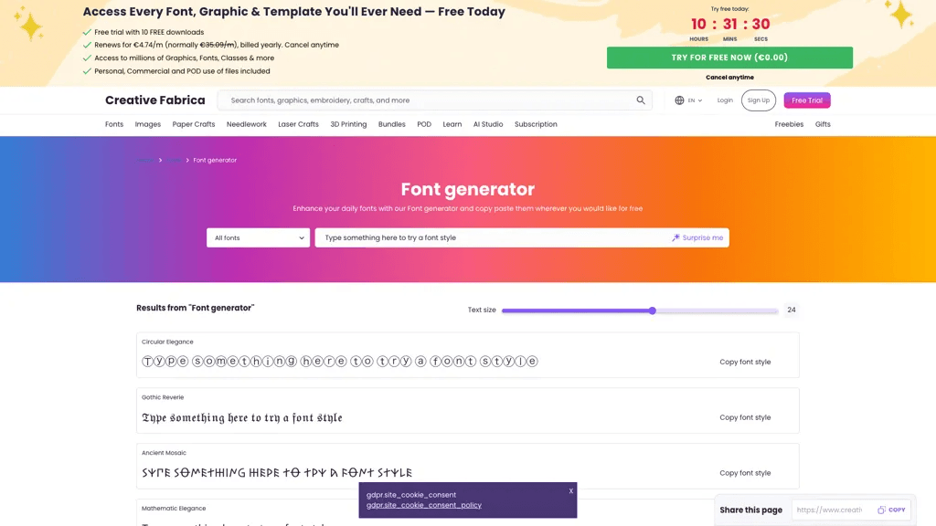This screenshot has height=526, width=936.
Task: Open the Images menu
Action: [x=147, y=124]
